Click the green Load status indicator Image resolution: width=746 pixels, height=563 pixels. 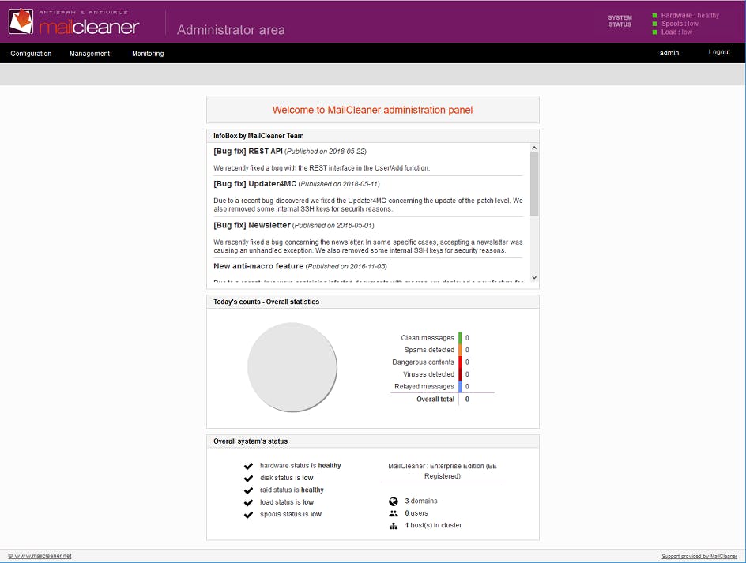click(654, 32)
